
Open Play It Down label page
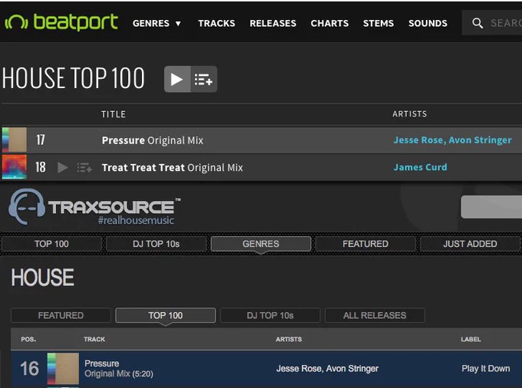[x=486, y=368]
